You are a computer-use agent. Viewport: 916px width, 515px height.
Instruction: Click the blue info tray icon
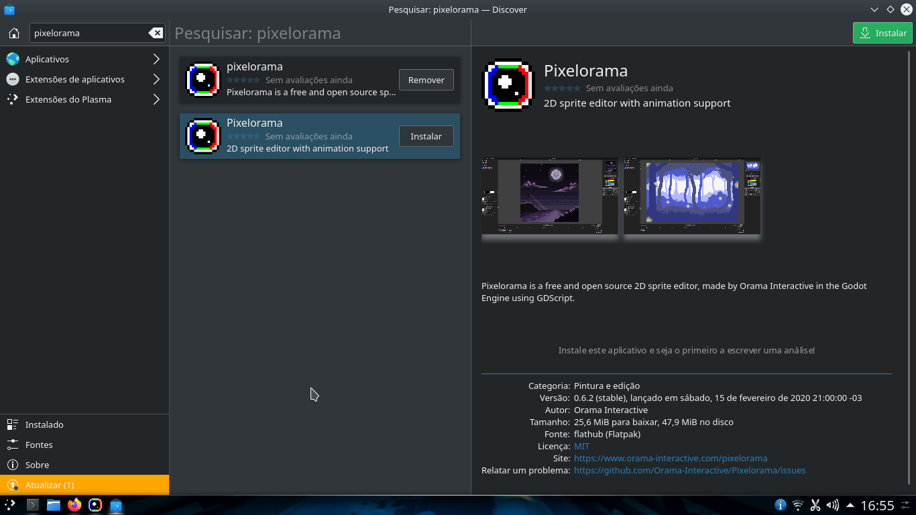(780, 505)
